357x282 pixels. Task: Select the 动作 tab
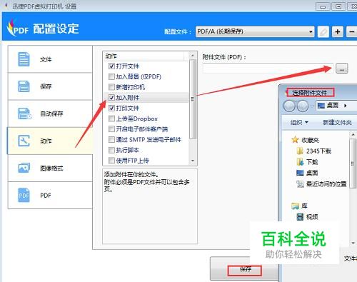pyautogui.click(x=50, y=141)
